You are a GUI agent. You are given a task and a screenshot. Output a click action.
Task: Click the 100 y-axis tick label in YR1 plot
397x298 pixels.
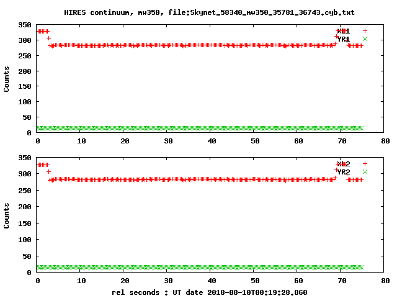click(25, 102)
